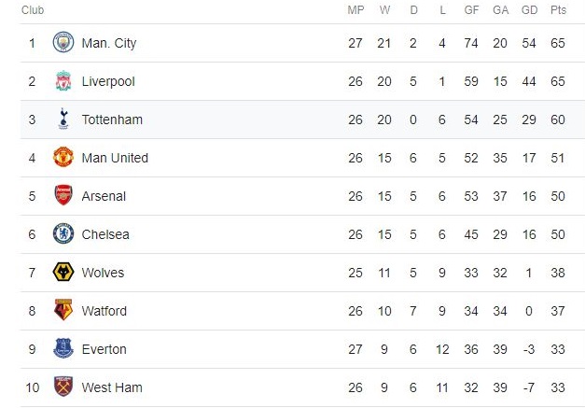Screen dimensions: 585x408
Task: Click the Arsenal club crest
Action: point(63,196)
